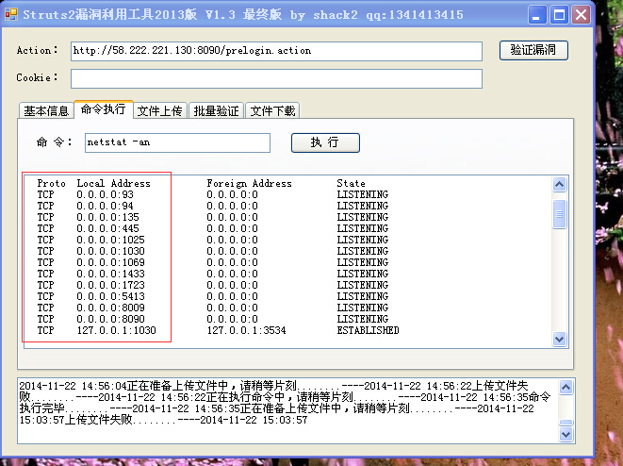Click the 0.0.0.0:1069 local address
Screen dimensions: 623x466
click(x=110, y=262)
